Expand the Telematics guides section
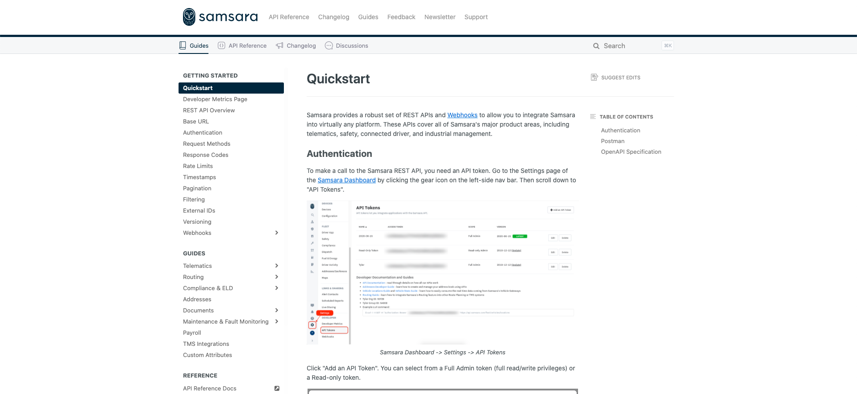 click(277, 266)
